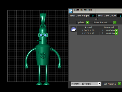Viewport: 122px width, 92px height.
Task: Click the green arrow next to Set Material
Action: (119, 84)
